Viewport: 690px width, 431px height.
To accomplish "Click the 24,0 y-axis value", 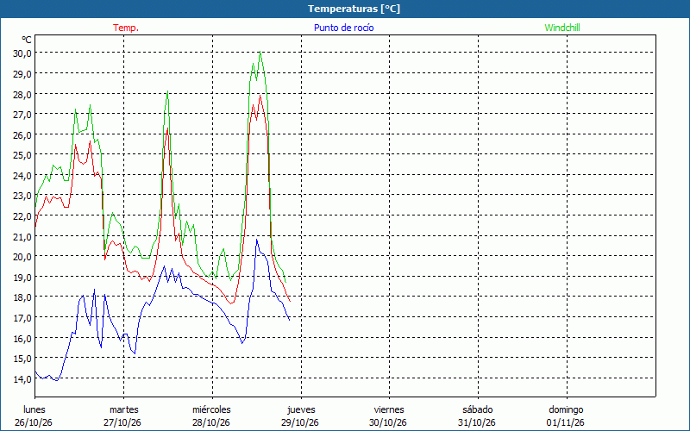I will tap(22, 176).
